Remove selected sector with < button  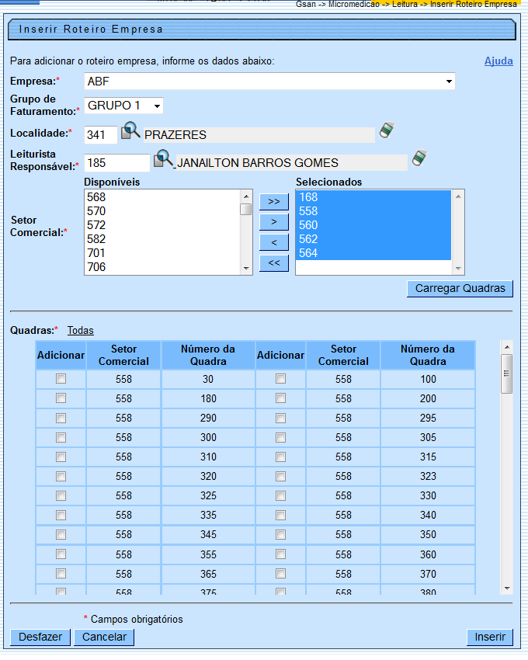[273, 243]
